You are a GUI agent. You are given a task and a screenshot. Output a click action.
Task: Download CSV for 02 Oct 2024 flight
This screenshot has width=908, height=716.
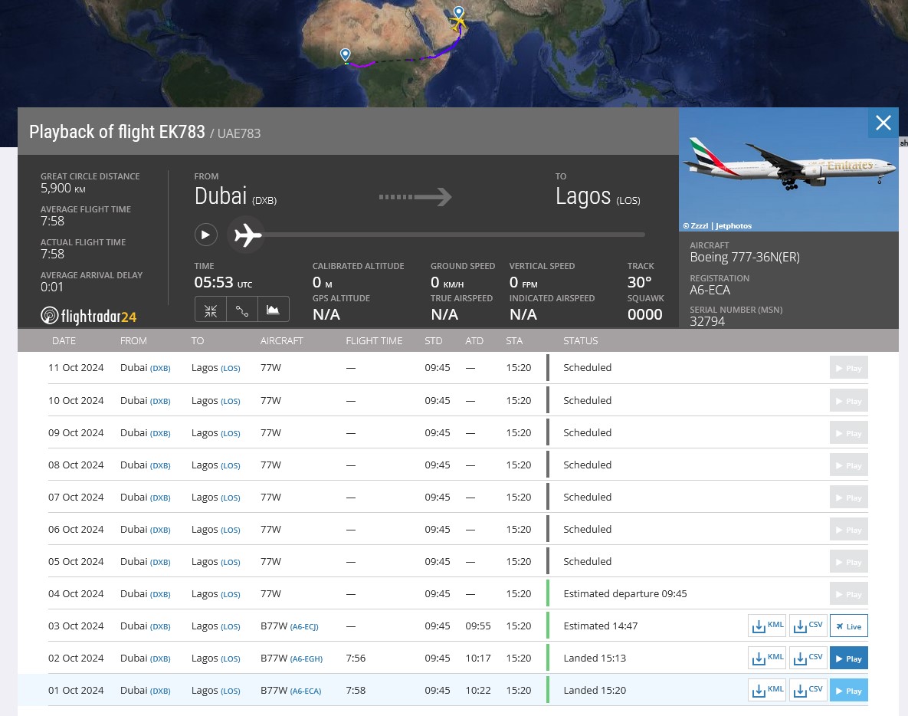808,659
